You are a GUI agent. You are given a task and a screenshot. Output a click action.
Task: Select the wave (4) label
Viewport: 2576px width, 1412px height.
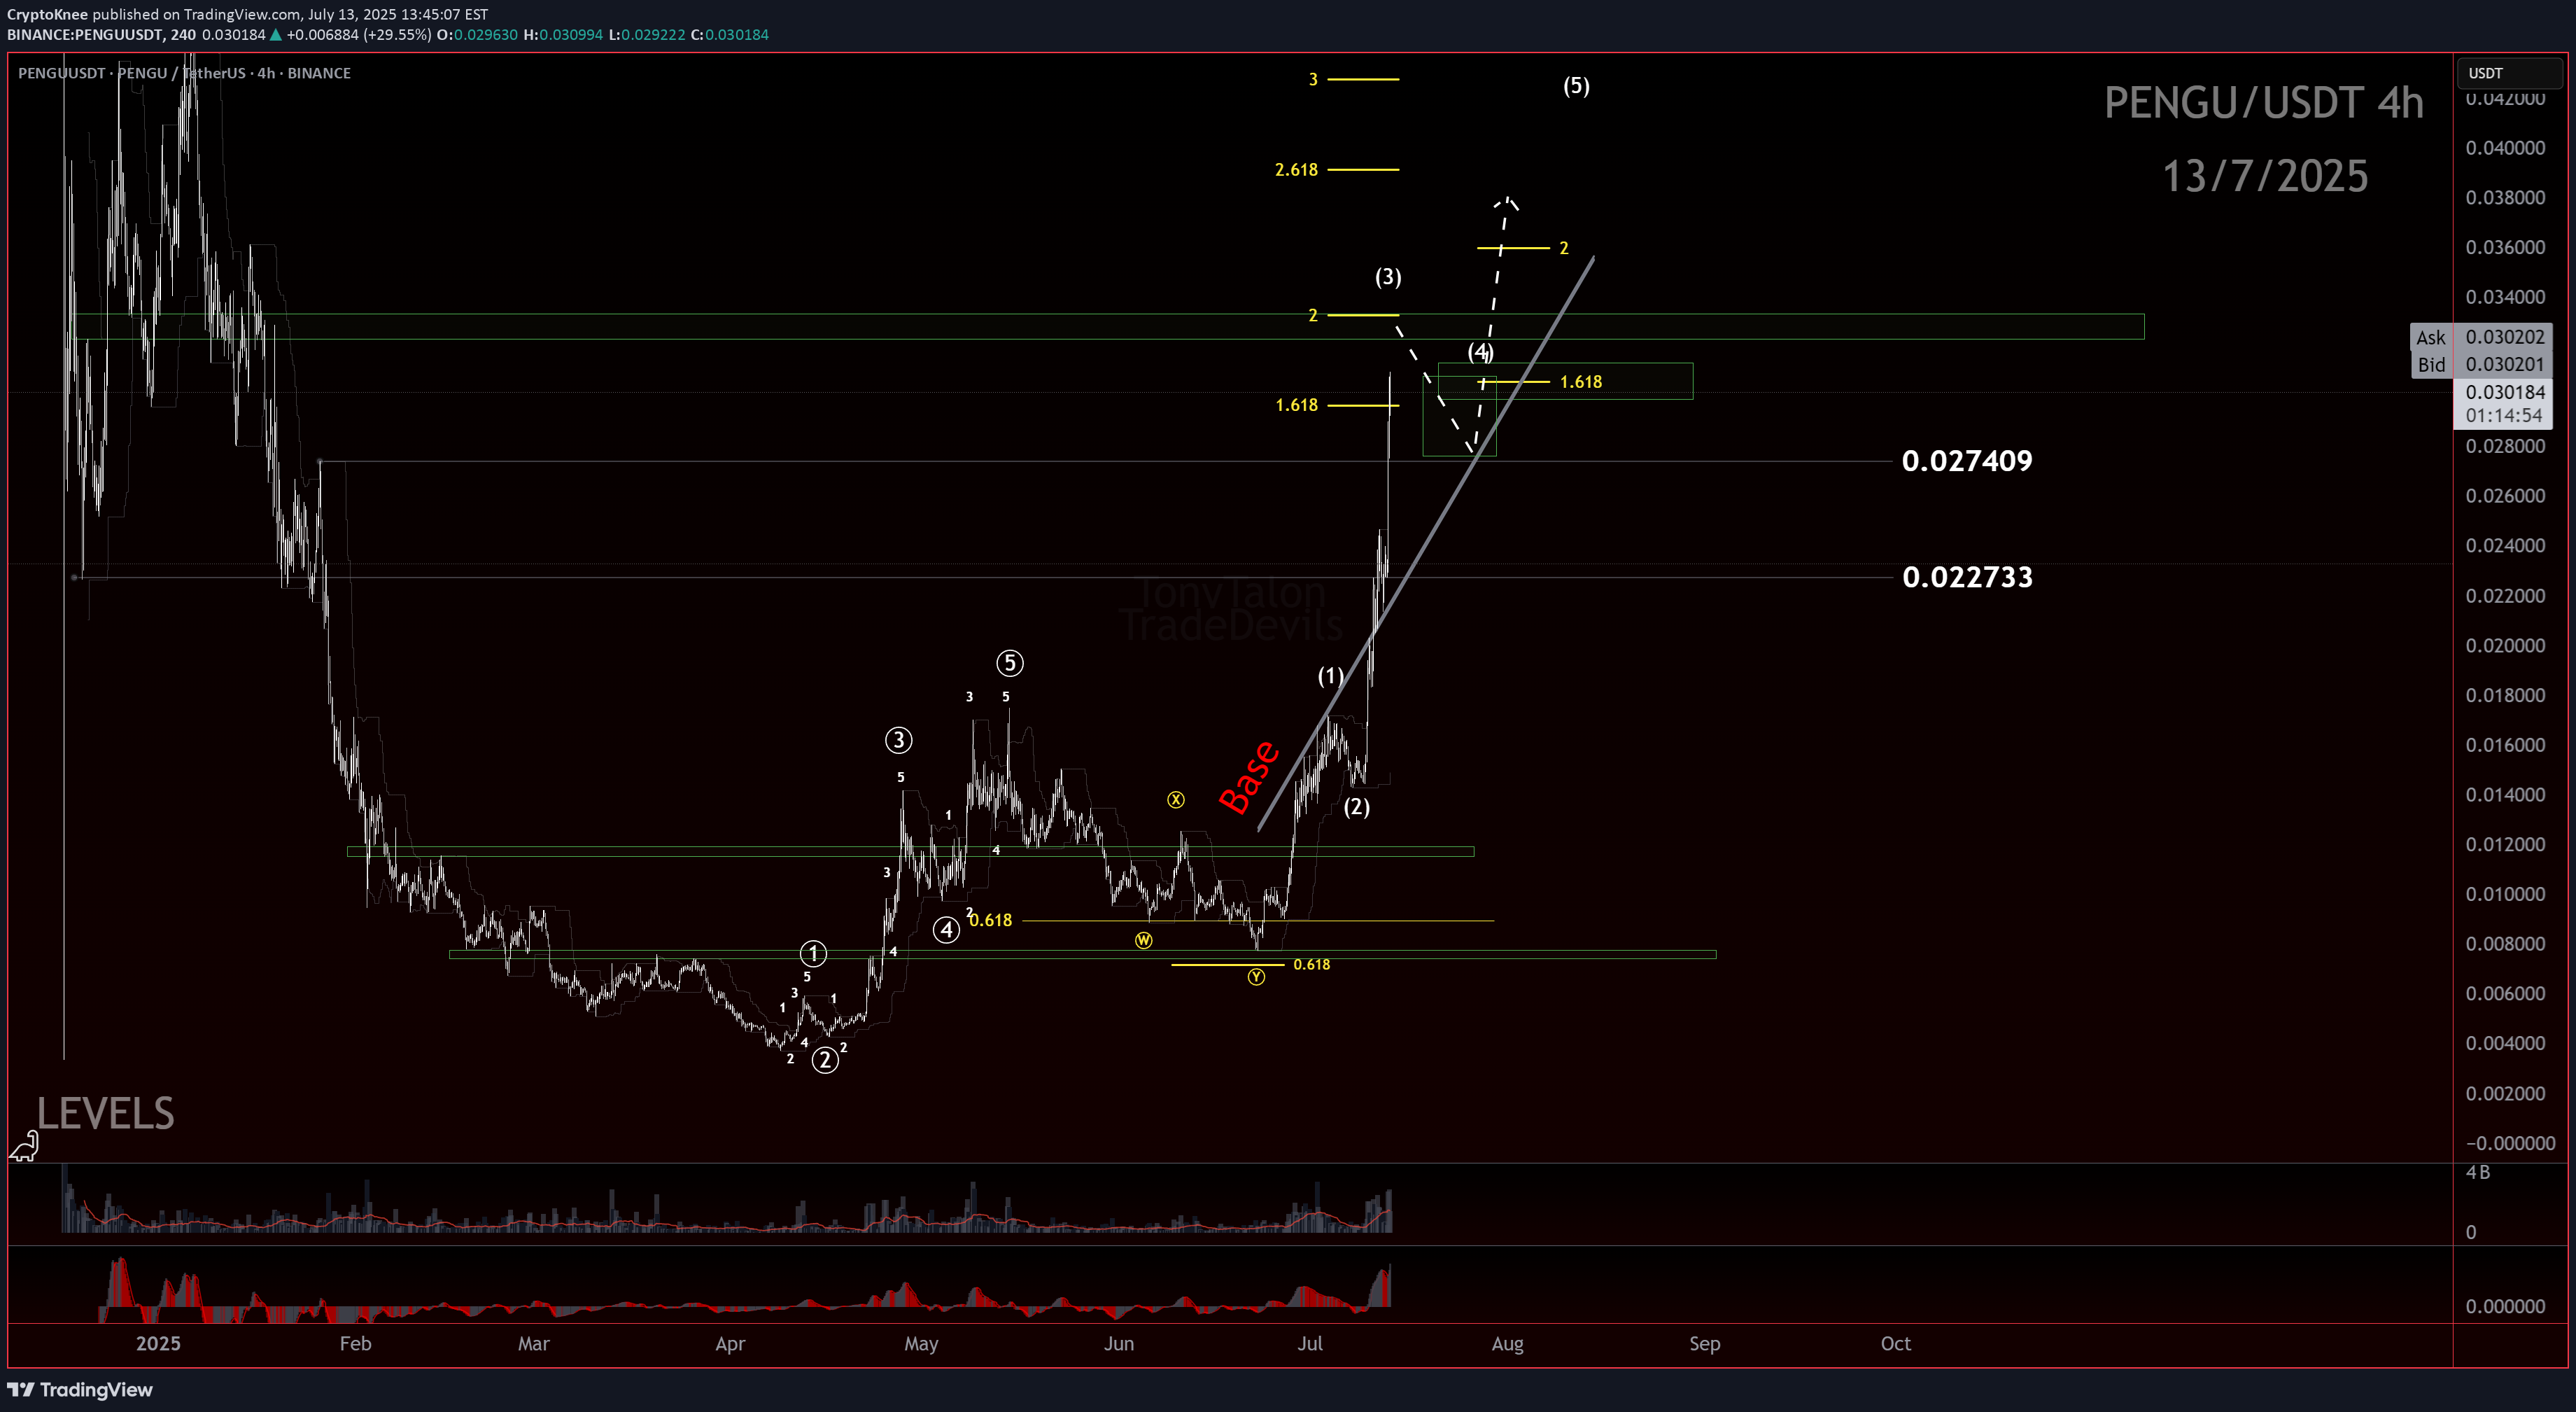[x=1480, y=352]
